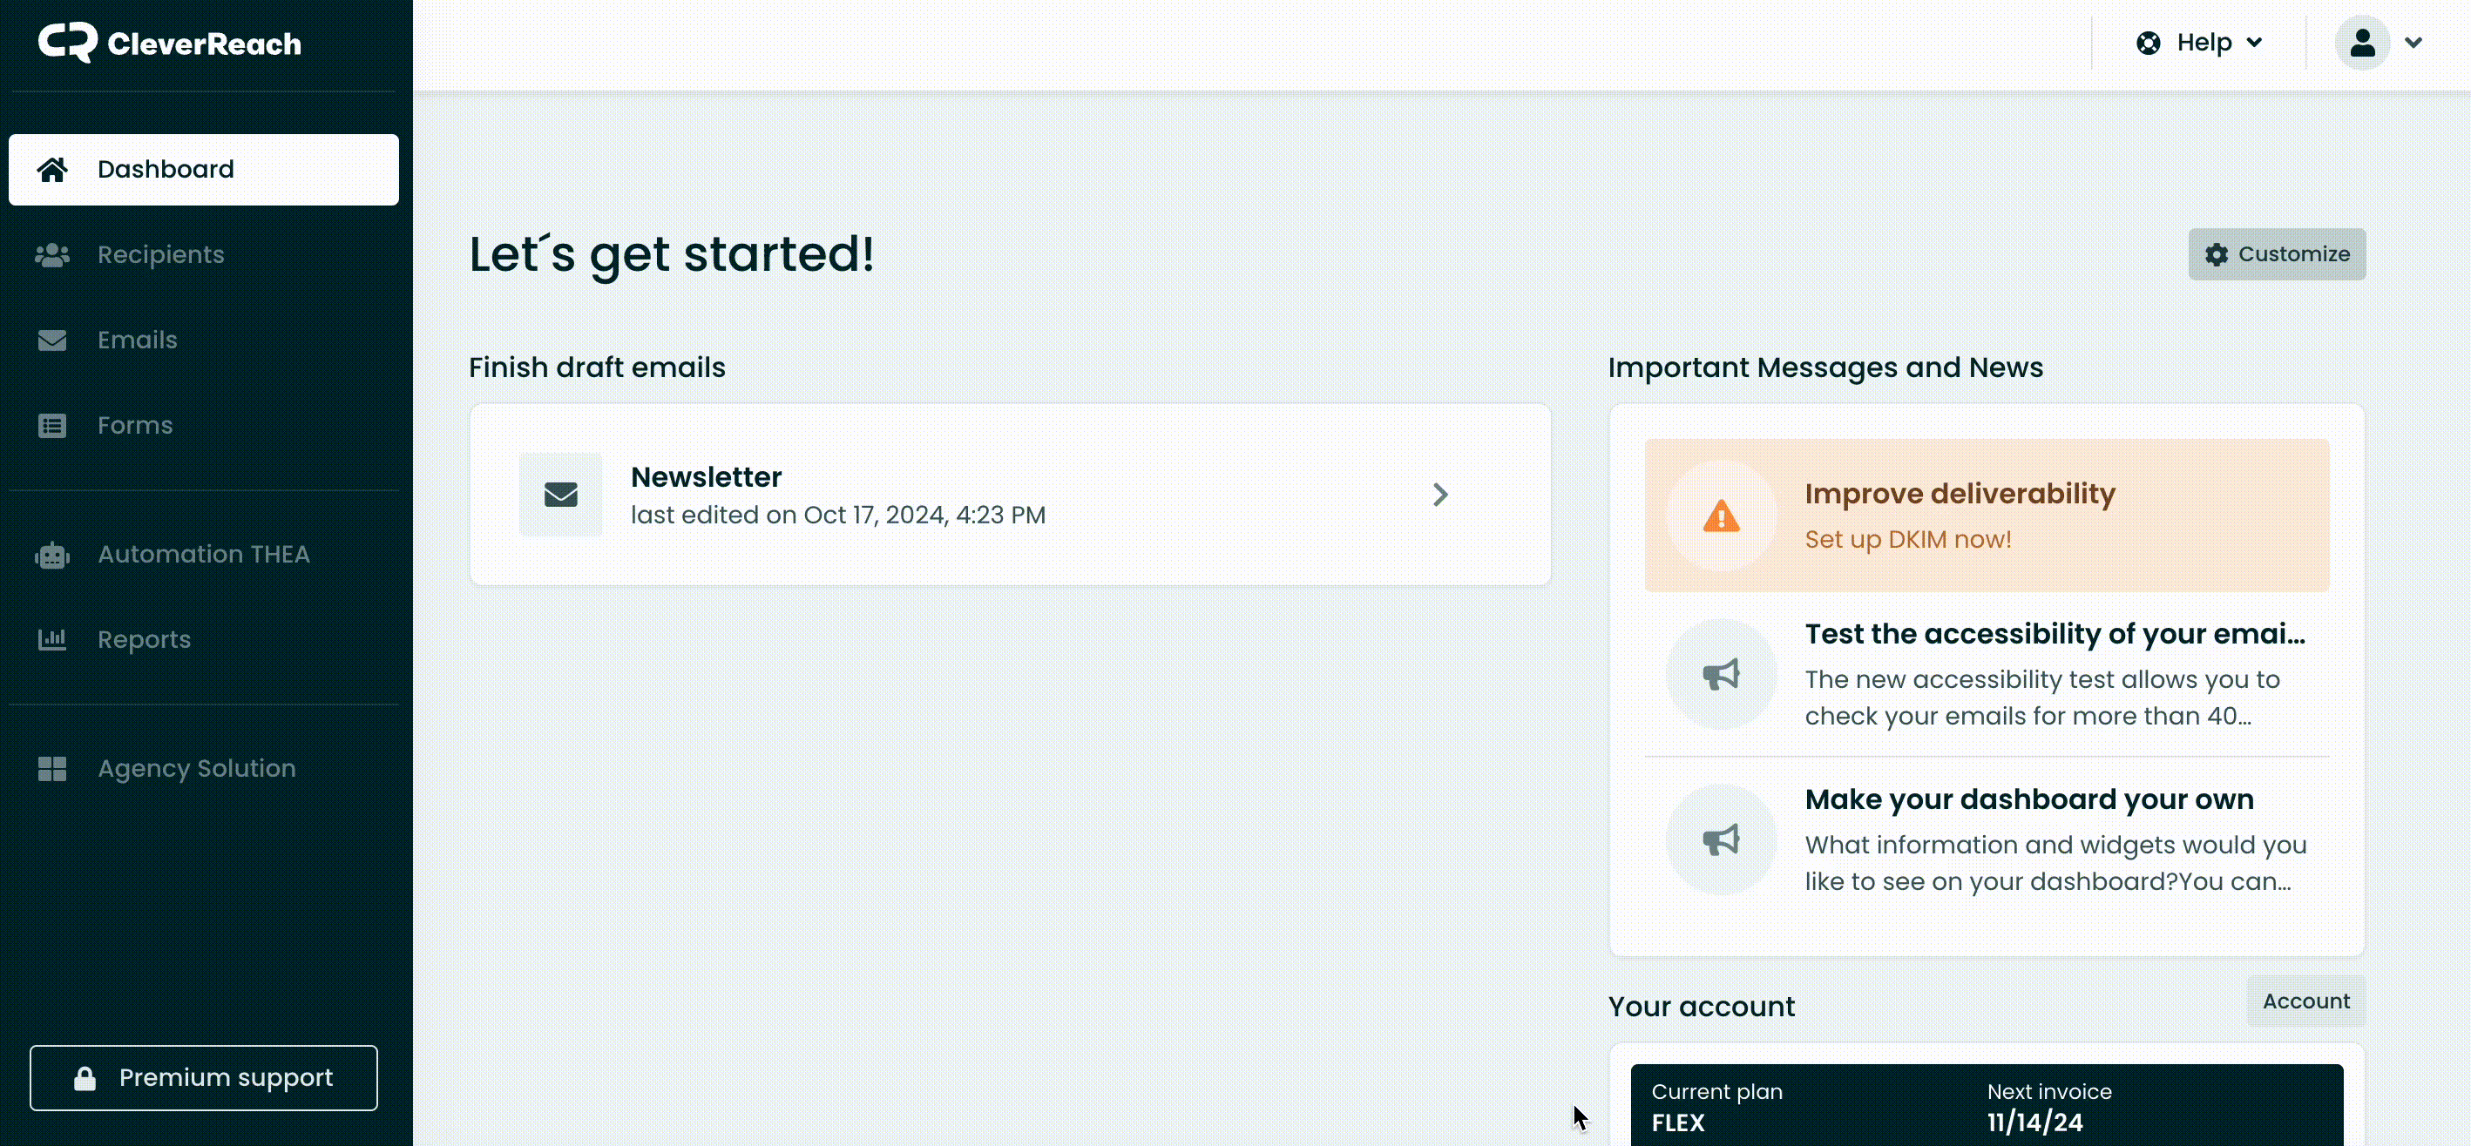This screenshot has width=2471, height=1146.
Task: Open Account settings via the Account button
Action: click(2305, 1001)
